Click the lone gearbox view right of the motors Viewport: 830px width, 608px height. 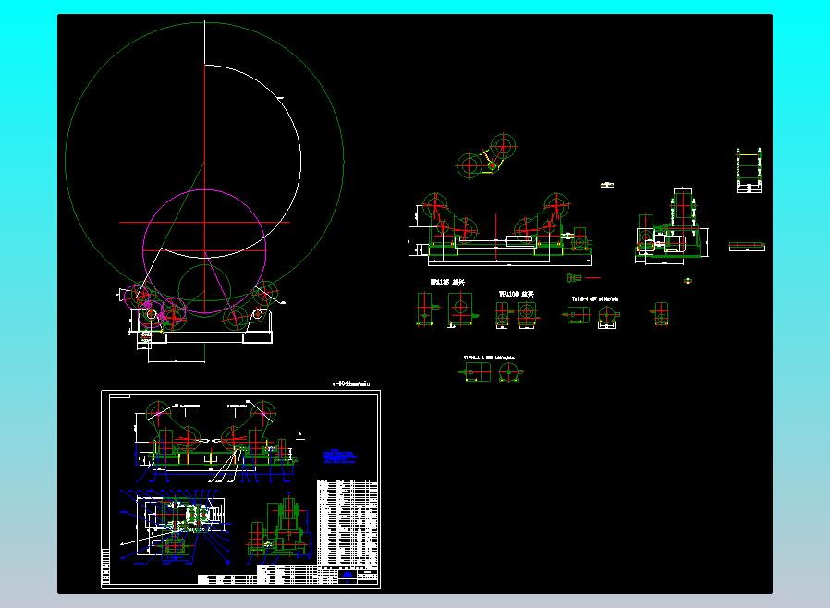click(x=659, y=313)
